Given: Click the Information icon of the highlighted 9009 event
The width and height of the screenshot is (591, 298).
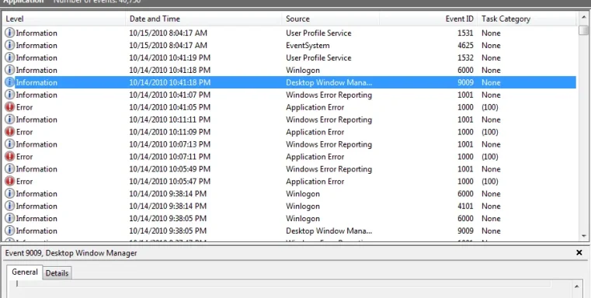Looking at the screenshot, I should (x=10, y=82).
